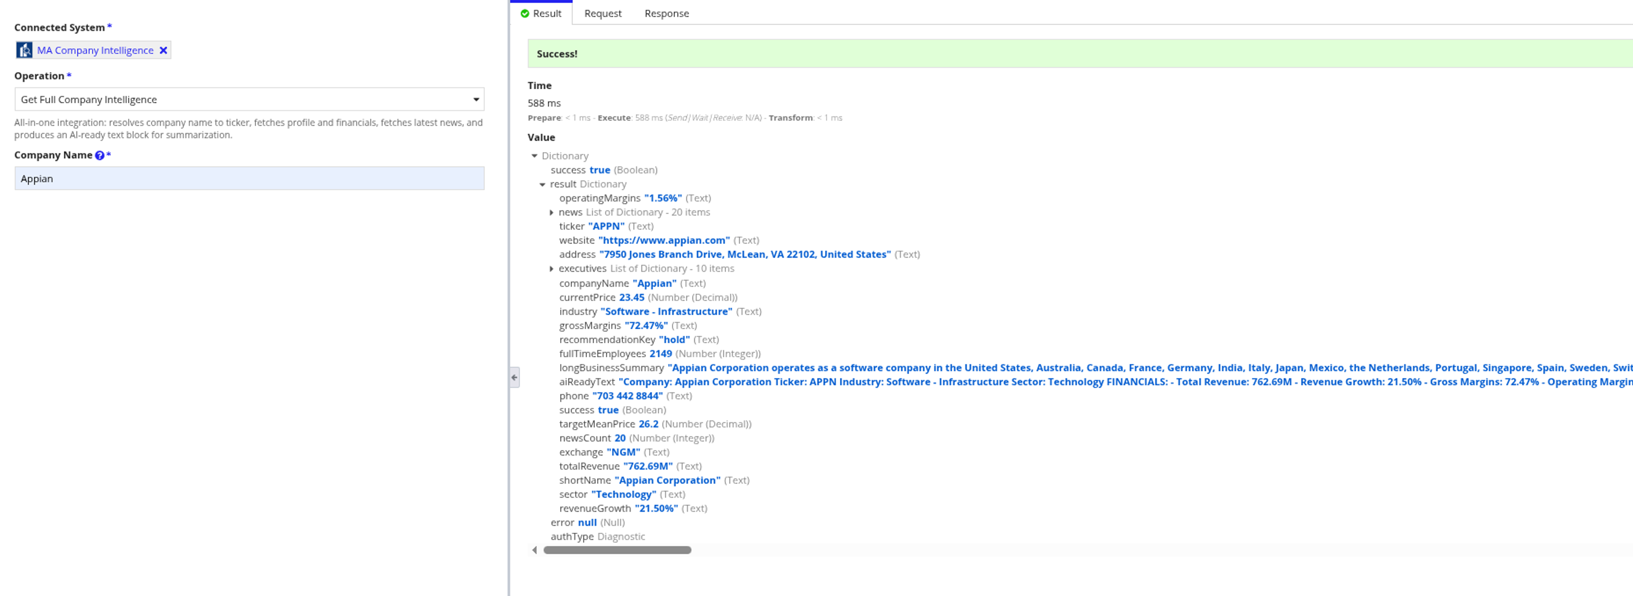This screenshot has width=1633, height=596.
Task: Select the industry "Software - Infrastructure" value
Action: click(x=666, y=312)
